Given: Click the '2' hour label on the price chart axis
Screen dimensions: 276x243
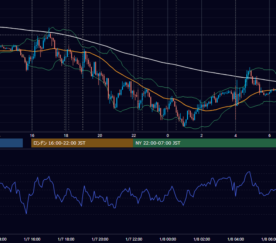Looking at the screenshot, I should tap(202, 135).
